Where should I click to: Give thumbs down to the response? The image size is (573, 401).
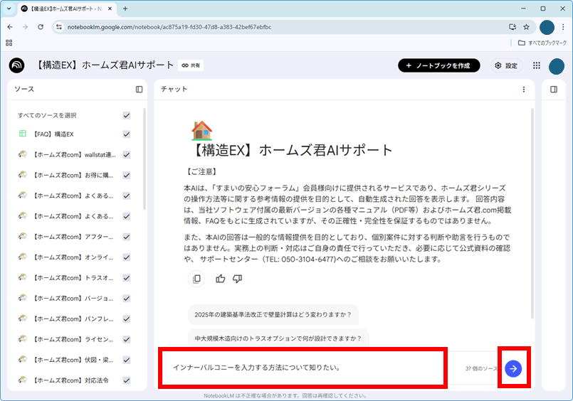pos(238,279)
